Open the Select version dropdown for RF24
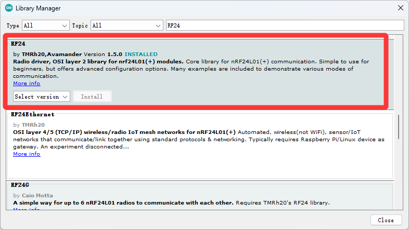Screen dimensions: 409x230 pyautogui.click(x=42, y=97)
